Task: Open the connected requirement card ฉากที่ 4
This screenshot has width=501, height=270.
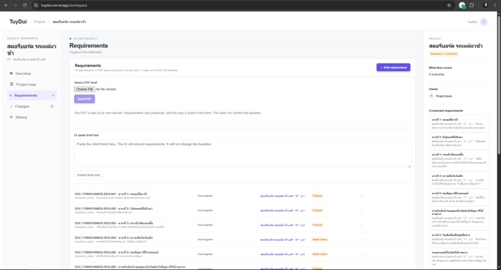Action: [x=459, y=179]
